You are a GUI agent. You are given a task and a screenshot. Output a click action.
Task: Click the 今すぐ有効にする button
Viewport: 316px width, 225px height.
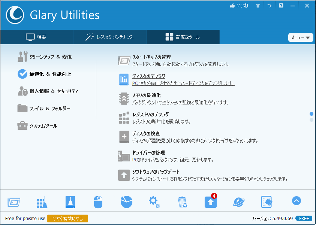click(67, 219)
